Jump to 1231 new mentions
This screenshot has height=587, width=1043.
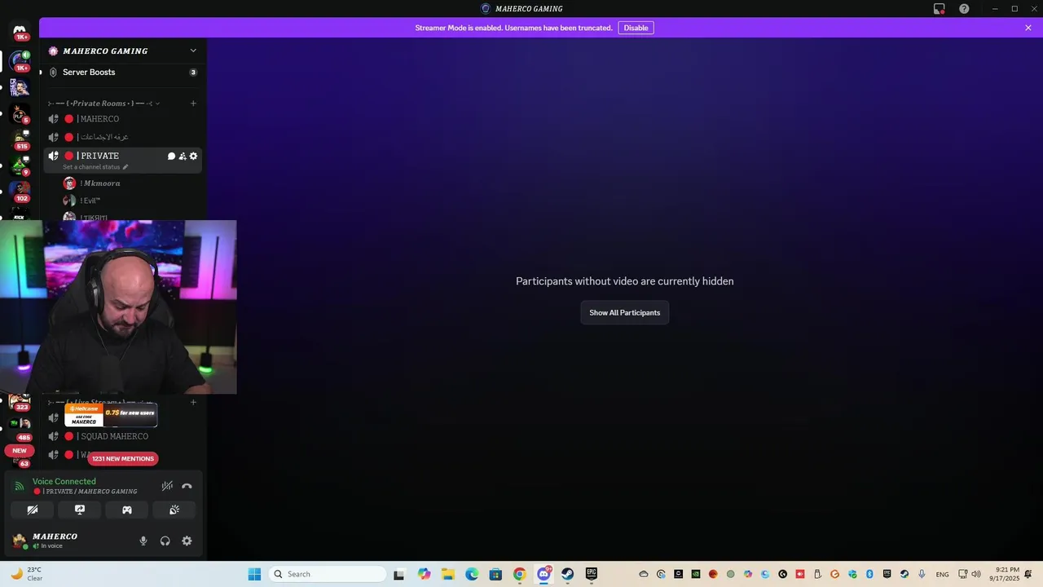[x=123, y=458]
